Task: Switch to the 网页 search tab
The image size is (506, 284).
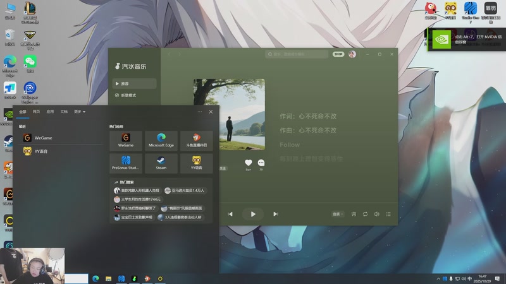Action: coord(36,112)
